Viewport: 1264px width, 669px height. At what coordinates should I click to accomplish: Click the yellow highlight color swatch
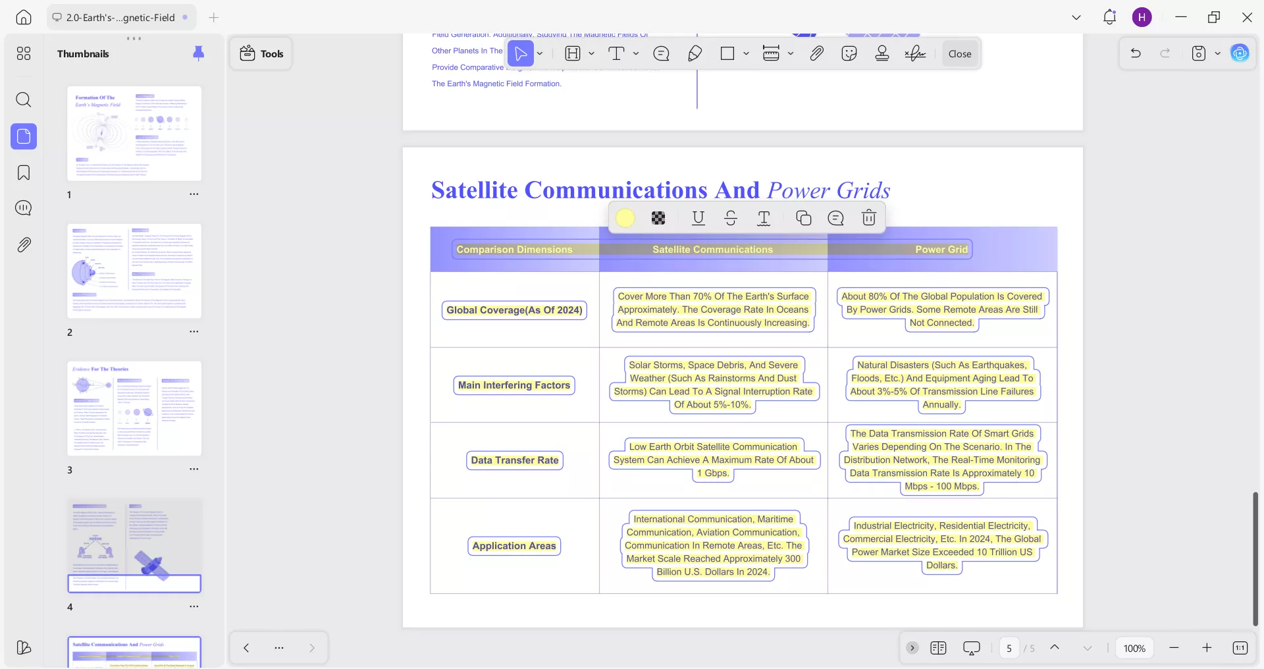[x=625, y=218]
